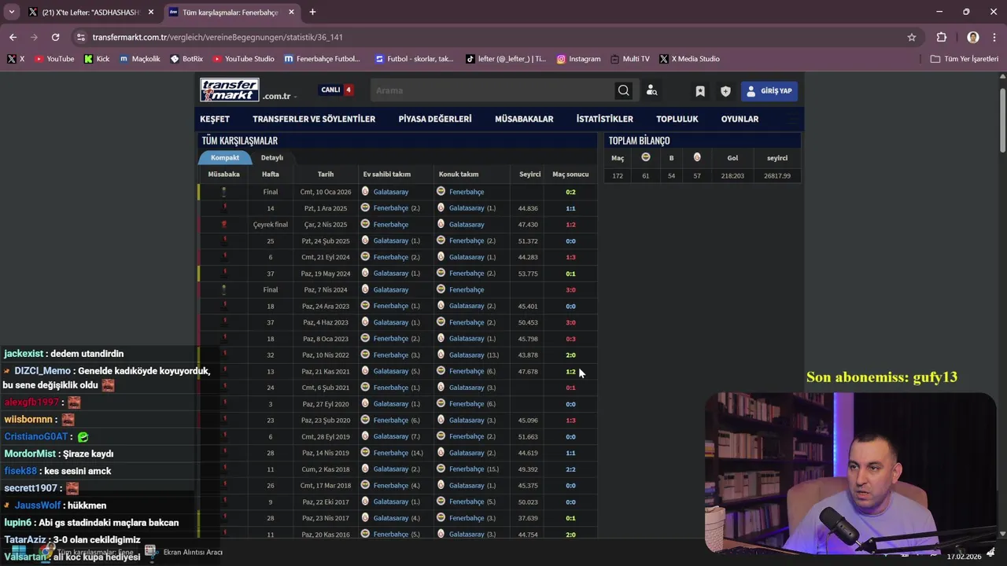Switch to the Detaylı tab
This screenshot has width=1007, height=566.
272,157
